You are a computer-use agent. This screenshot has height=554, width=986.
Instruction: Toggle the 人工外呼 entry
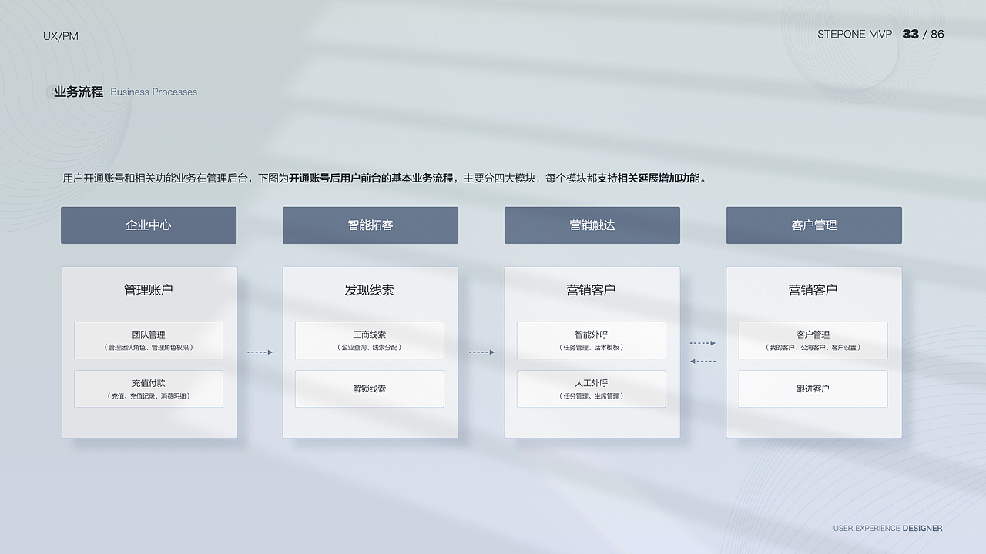pos(591,389)
